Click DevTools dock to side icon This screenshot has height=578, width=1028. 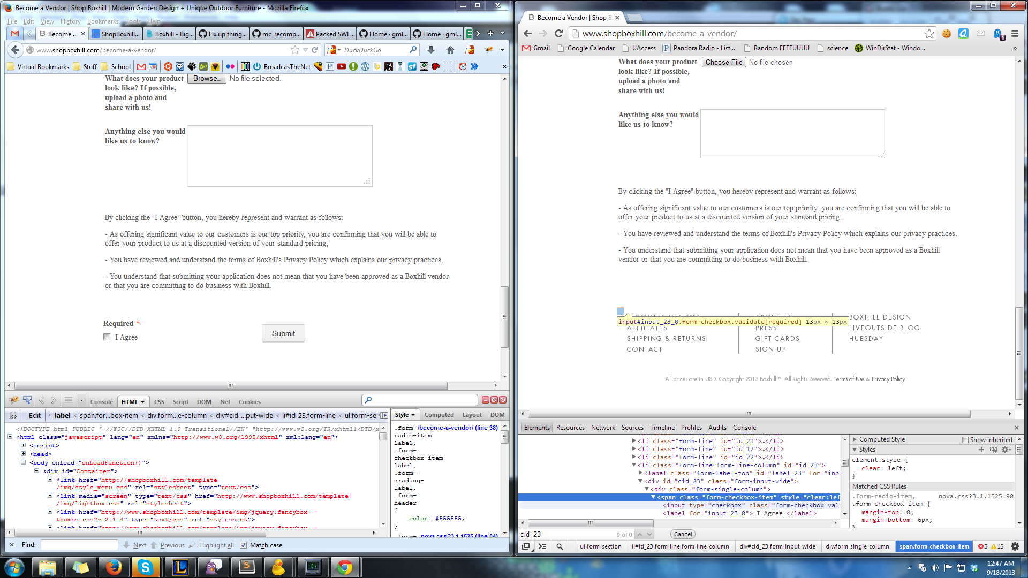coord(526,546)
